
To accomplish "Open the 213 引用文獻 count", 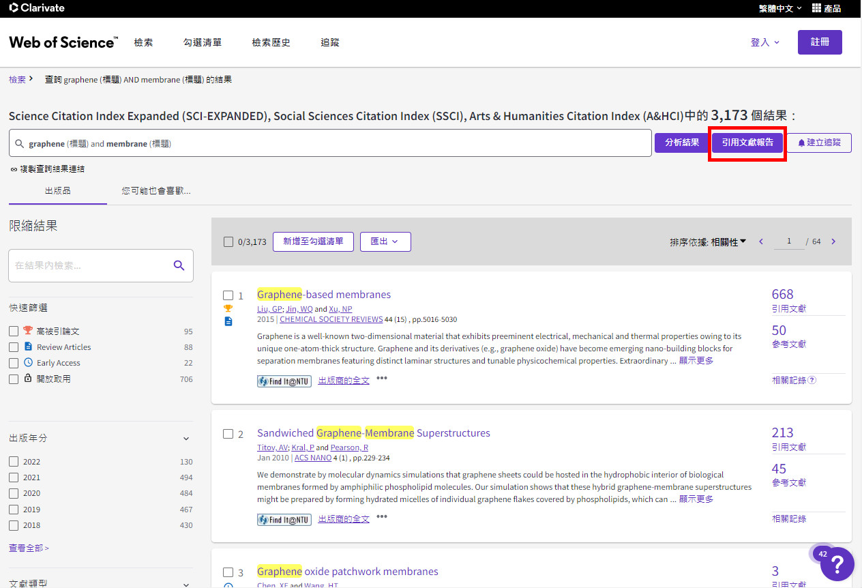I will click(783, 433).
